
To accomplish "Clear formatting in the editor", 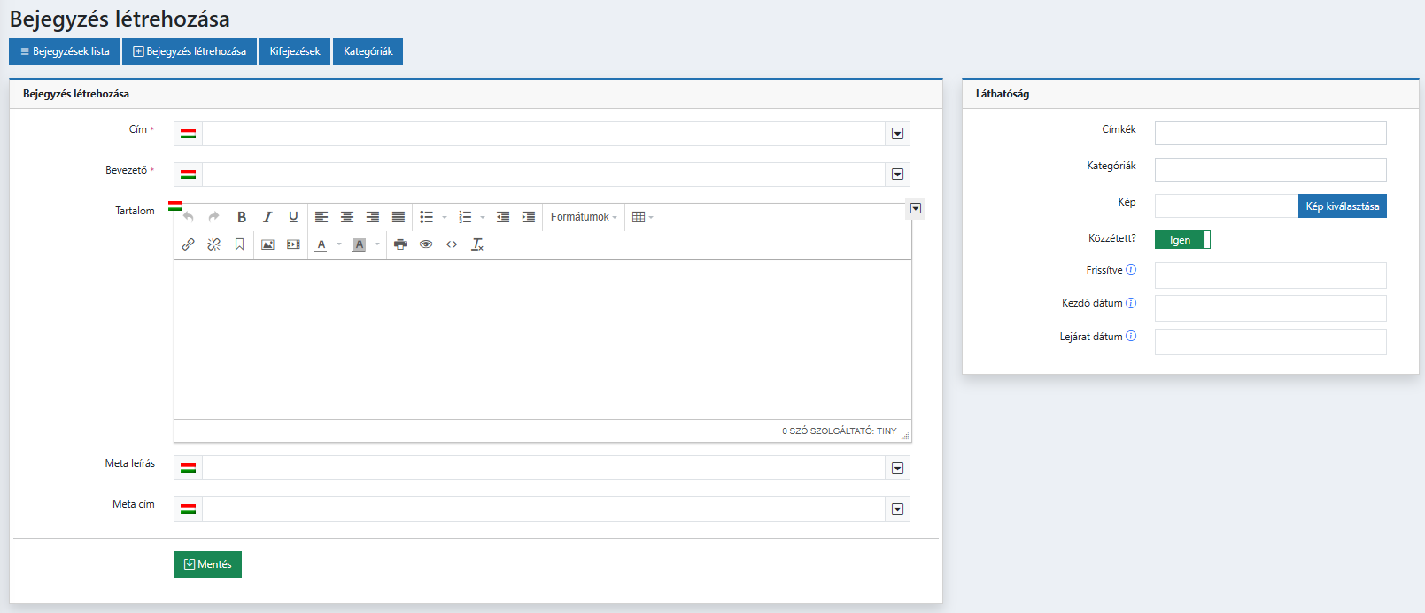I will point(477,244).
